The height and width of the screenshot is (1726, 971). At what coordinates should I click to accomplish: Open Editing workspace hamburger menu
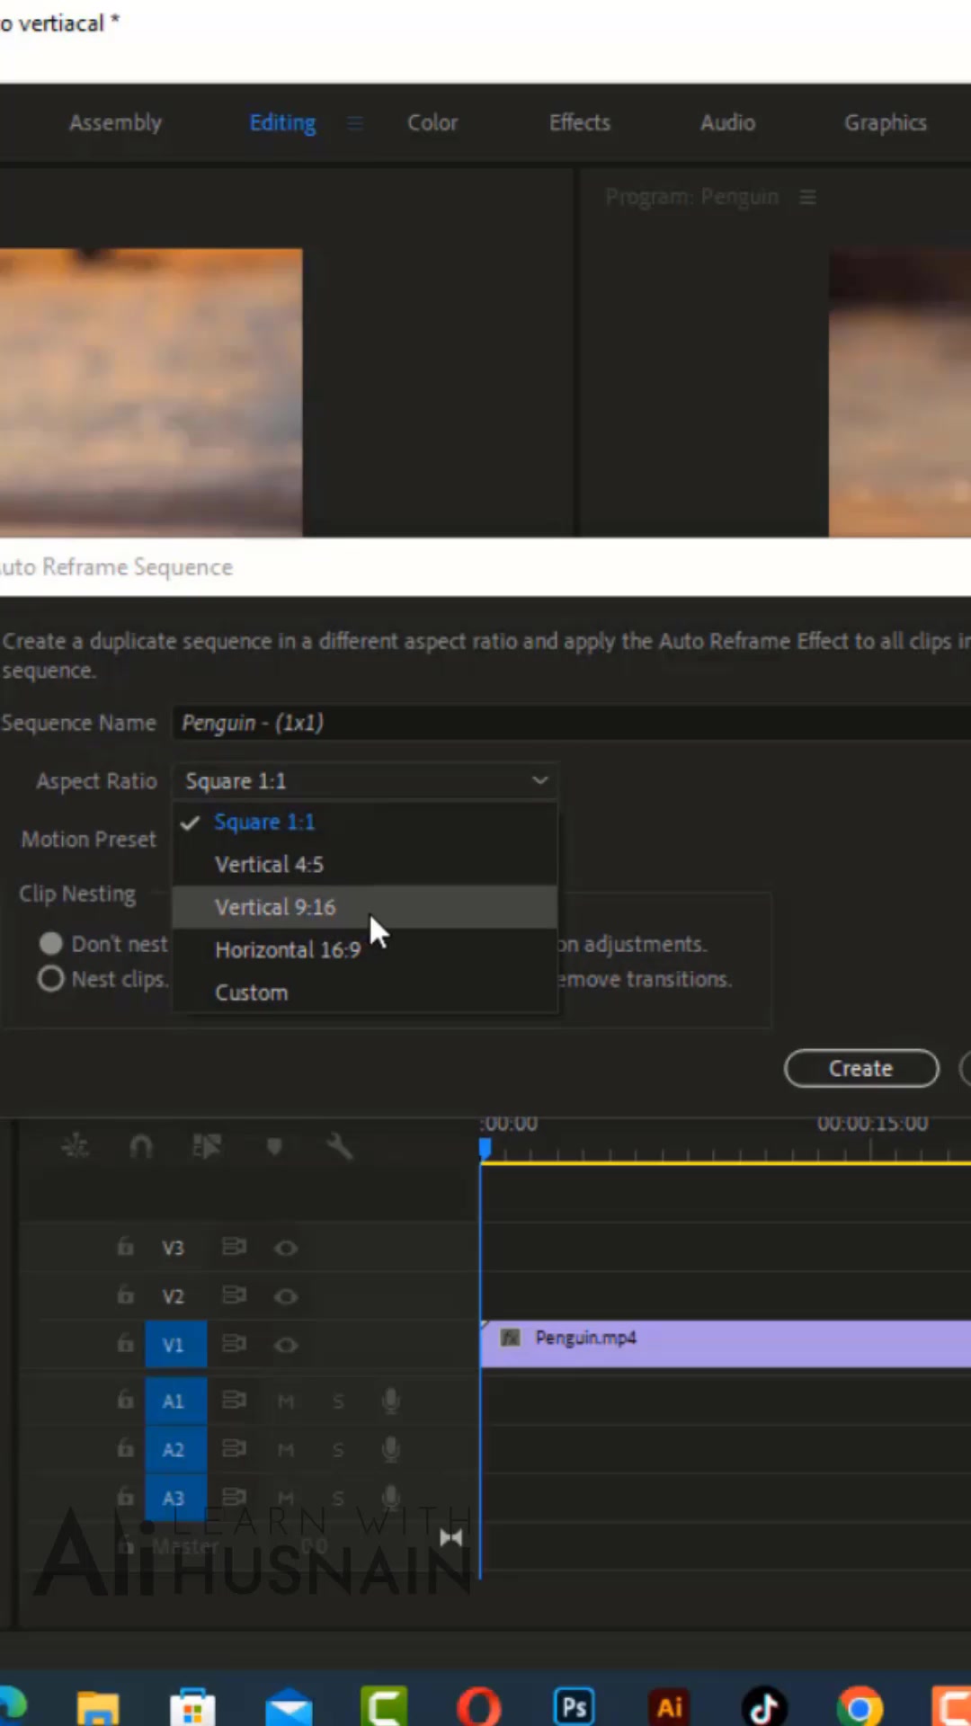point(355,122)
